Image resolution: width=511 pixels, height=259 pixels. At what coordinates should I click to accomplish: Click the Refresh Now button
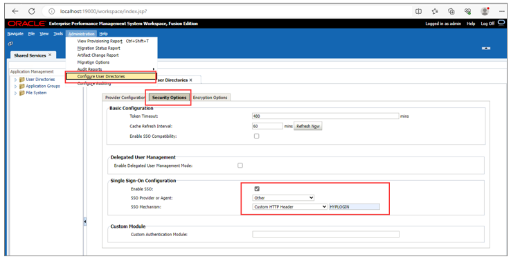[x=308, y=126]
